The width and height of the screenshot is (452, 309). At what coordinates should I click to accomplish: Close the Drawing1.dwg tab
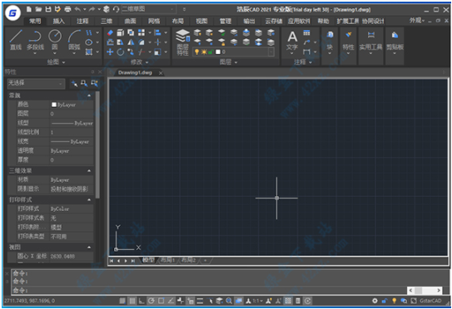coord(161,73)
